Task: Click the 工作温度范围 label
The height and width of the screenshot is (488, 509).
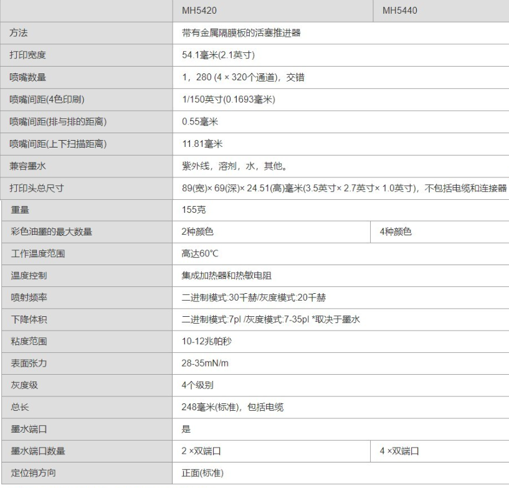Action: coord(38,253)
